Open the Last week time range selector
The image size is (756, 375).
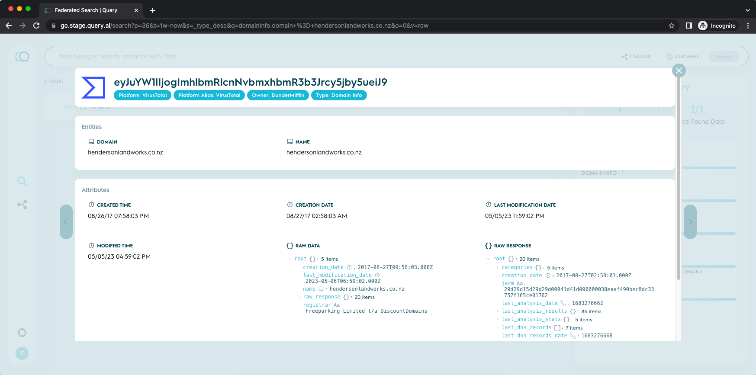682,56
